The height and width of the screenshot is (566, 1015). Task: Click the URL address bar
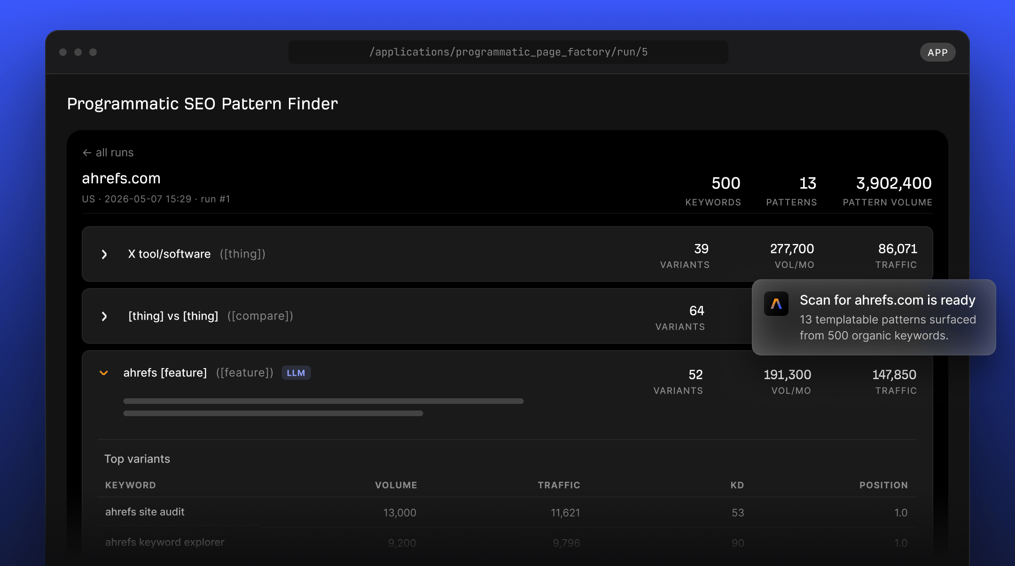pyautogui.click(x=508, y=52)
